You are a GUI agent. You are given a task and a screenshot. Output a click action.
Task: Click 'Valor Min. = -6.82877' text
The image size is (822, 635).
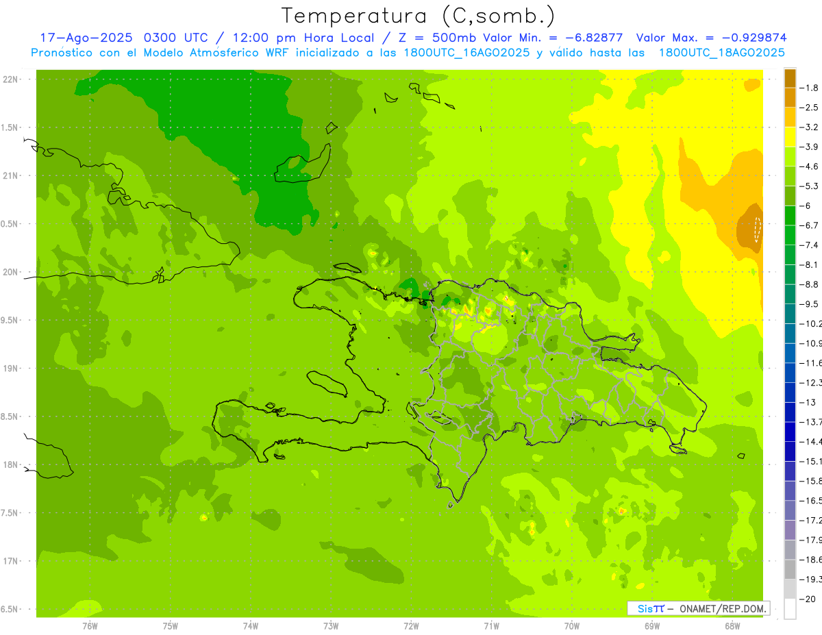(552, 38)
